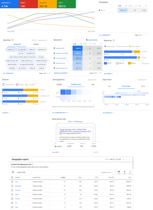Check the India row checkbox
Image resolution: width=153 pixels, height=210 pixels.
(12, 182)
